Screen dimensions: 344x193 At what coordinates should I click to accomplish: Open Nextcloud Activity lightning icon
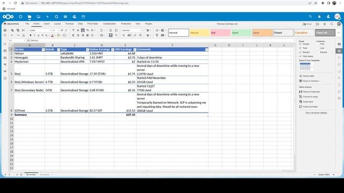click(47, 17)
